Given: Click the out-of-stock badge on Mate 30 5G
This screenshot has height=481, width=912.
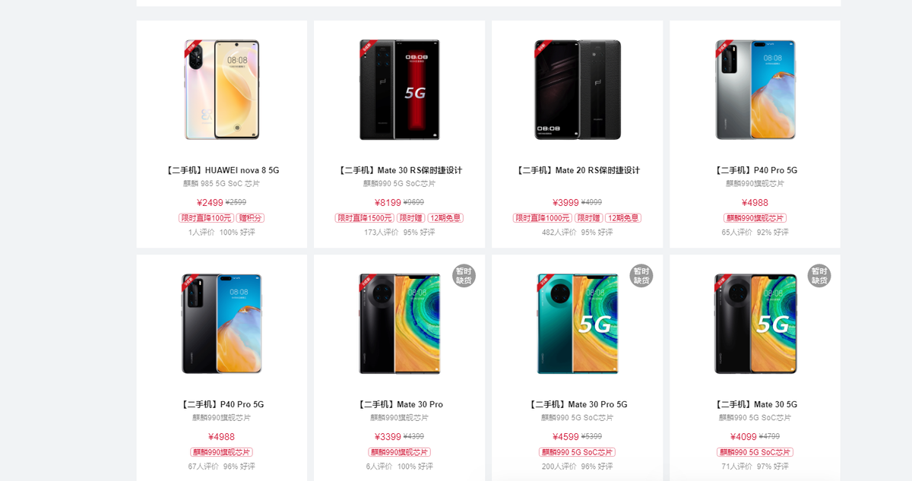Looking at the screenshot, I should coord(819,276).
